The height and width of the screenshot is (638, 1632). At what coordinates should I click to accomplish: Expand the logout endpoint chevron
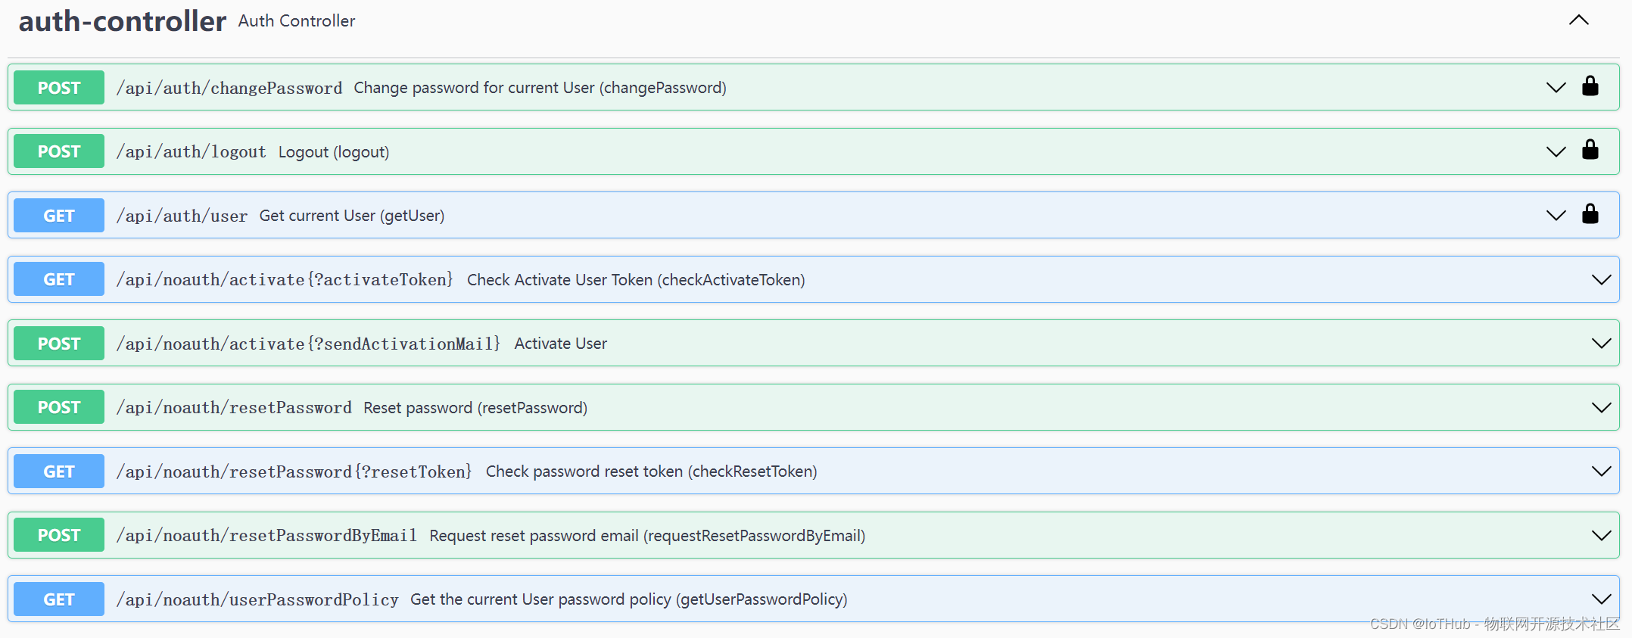[x=1556, y=151]
